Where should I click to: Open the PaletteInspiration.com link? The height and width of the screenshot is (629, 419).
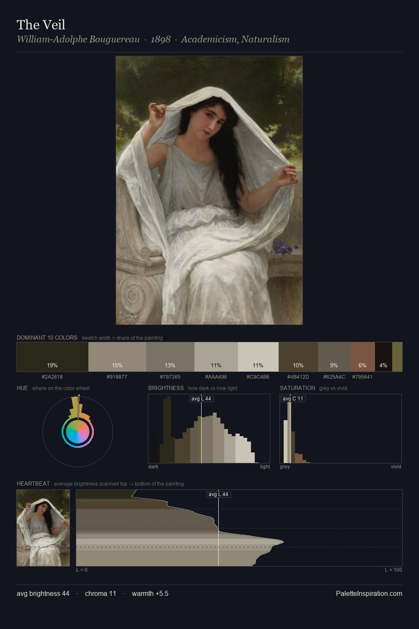tap(369, 593)
